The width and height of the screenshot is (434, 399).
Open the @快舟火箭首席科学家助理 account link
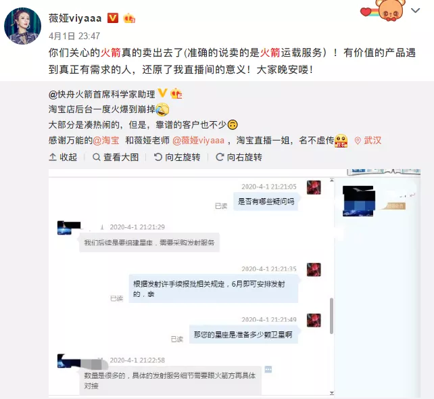tap(101, 94)
